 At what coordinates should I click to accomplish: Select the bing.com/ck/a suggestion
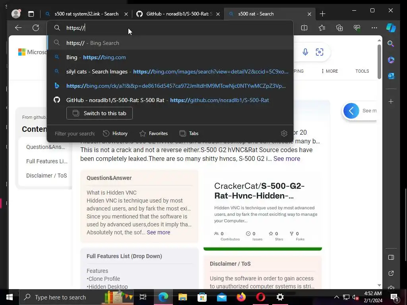pyautogui.click(x=170, y=86)
